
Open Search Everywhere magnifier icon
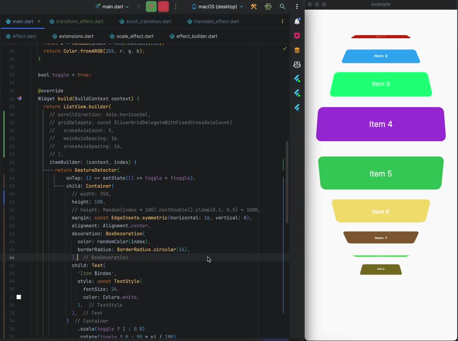click(283, 7)
